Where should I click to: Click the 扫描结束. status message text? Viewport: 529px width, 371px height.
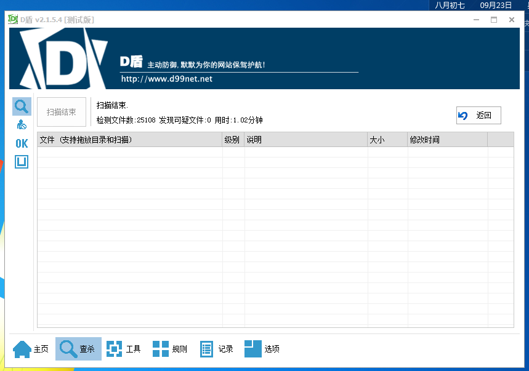(112, 105)
